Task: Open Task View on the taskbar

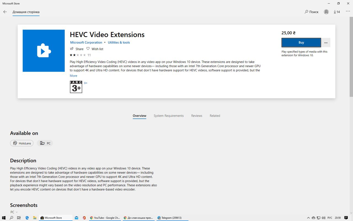Action: (x=19, y=218)
